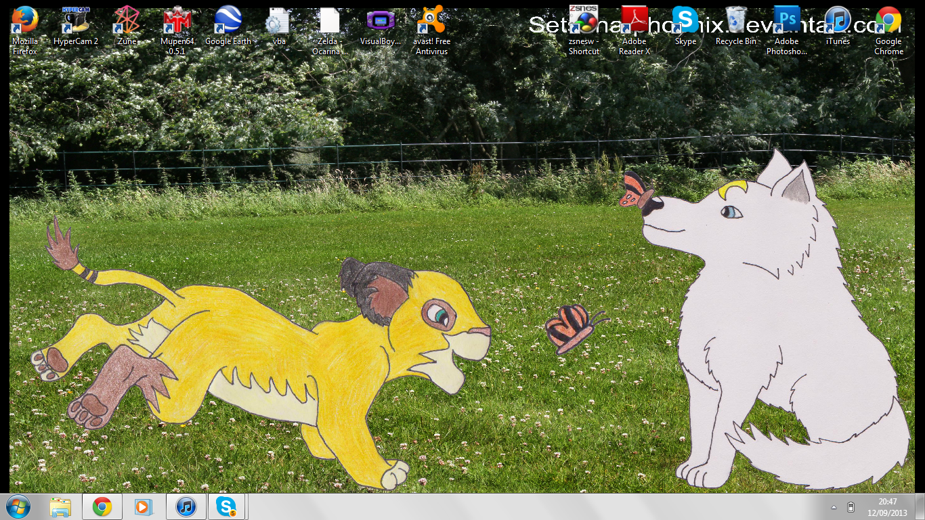Expand the hidden system tray icons
Viewport: 925px width, 520px height.
pos(834,507)
